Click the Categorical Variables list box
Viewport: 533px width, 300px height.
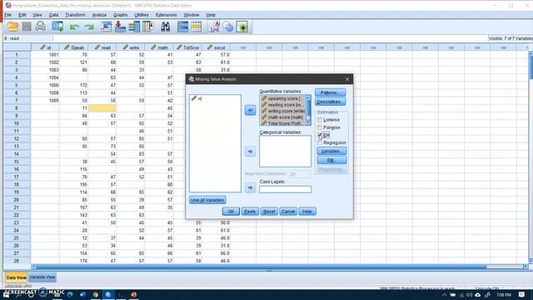285,152
